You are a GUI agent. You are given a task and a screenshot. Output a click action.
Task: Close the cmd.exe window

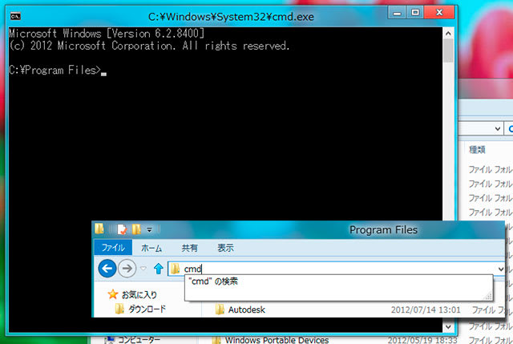tap(439, 13)
